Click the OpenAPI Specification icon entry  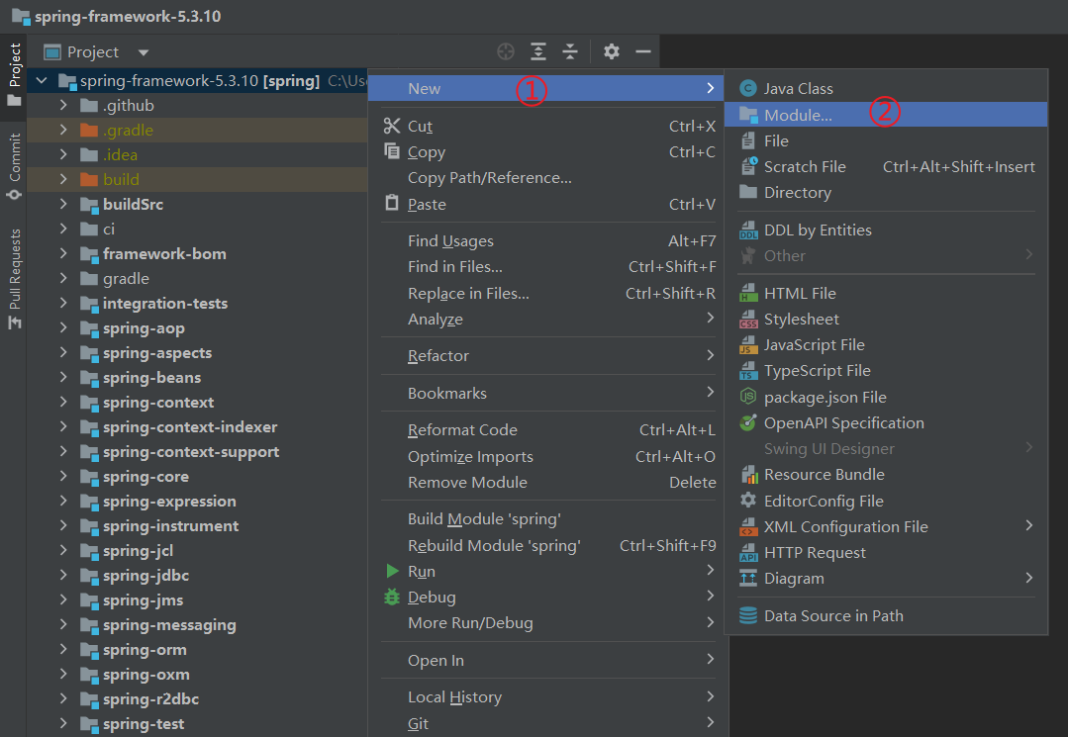coord(748,423)
